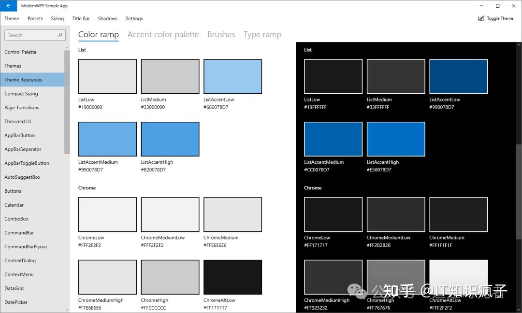Open the Shadows menu
The height and width of the screenshot is (313, 522).
pos(107,18)
